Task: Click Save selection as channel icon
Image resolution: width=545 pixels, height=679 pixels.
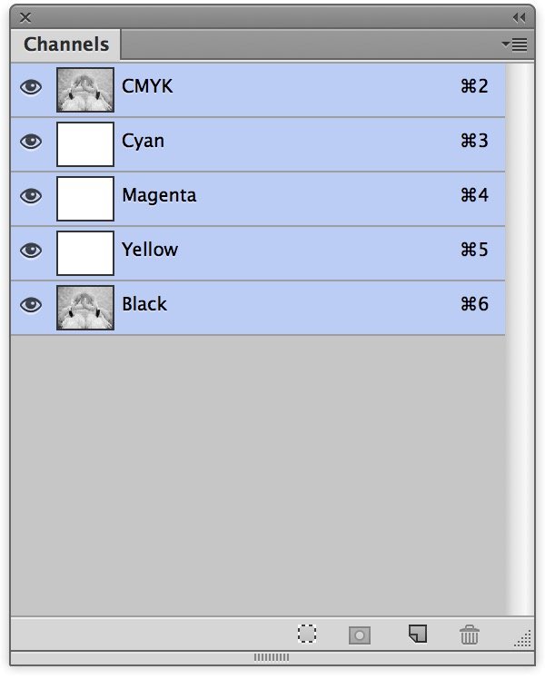Action: (x=360, y=635)
